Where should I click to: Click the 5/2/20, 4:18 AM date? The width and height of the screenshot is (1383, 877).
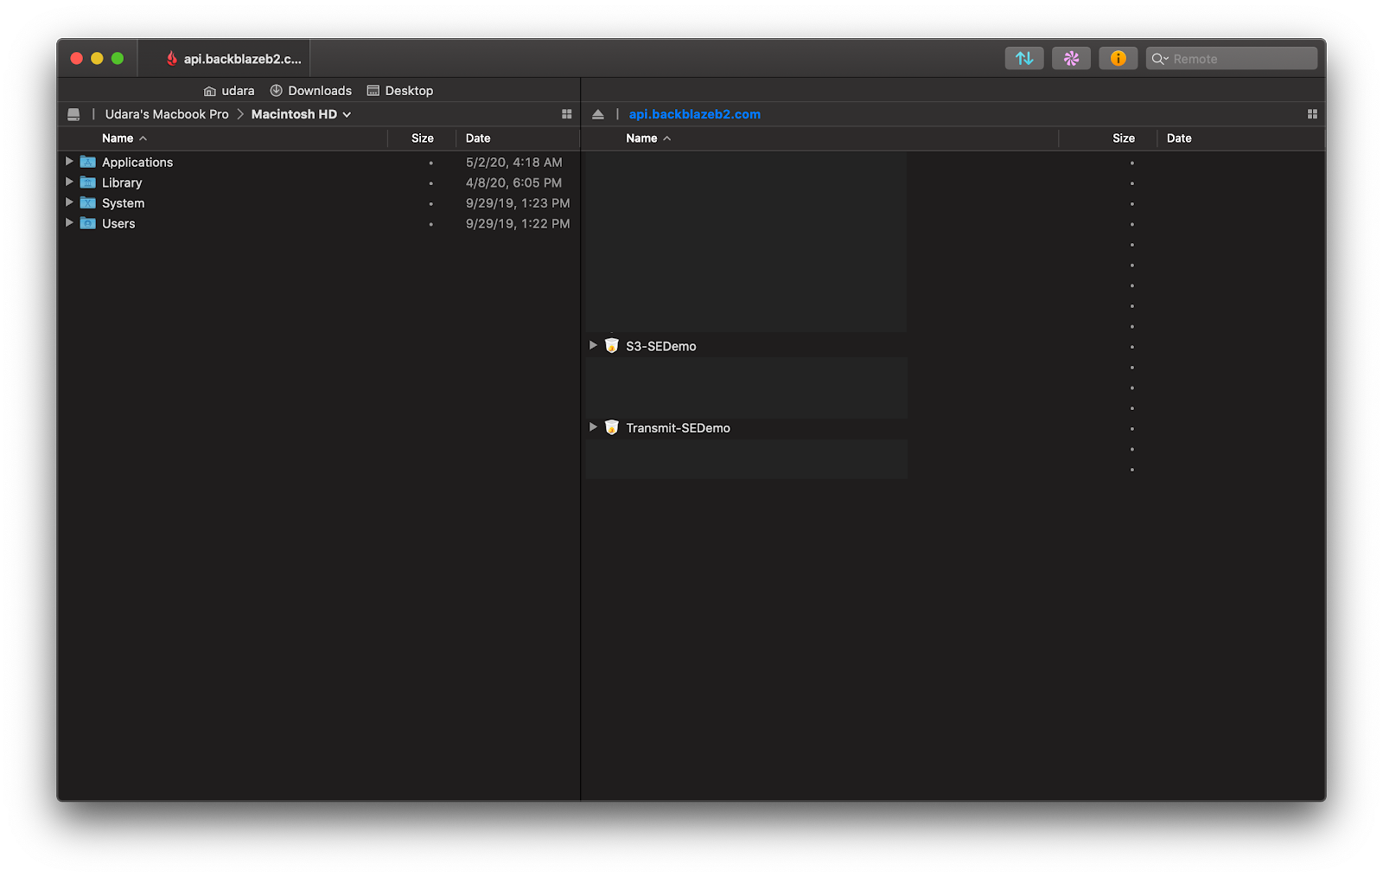(514, 163)
